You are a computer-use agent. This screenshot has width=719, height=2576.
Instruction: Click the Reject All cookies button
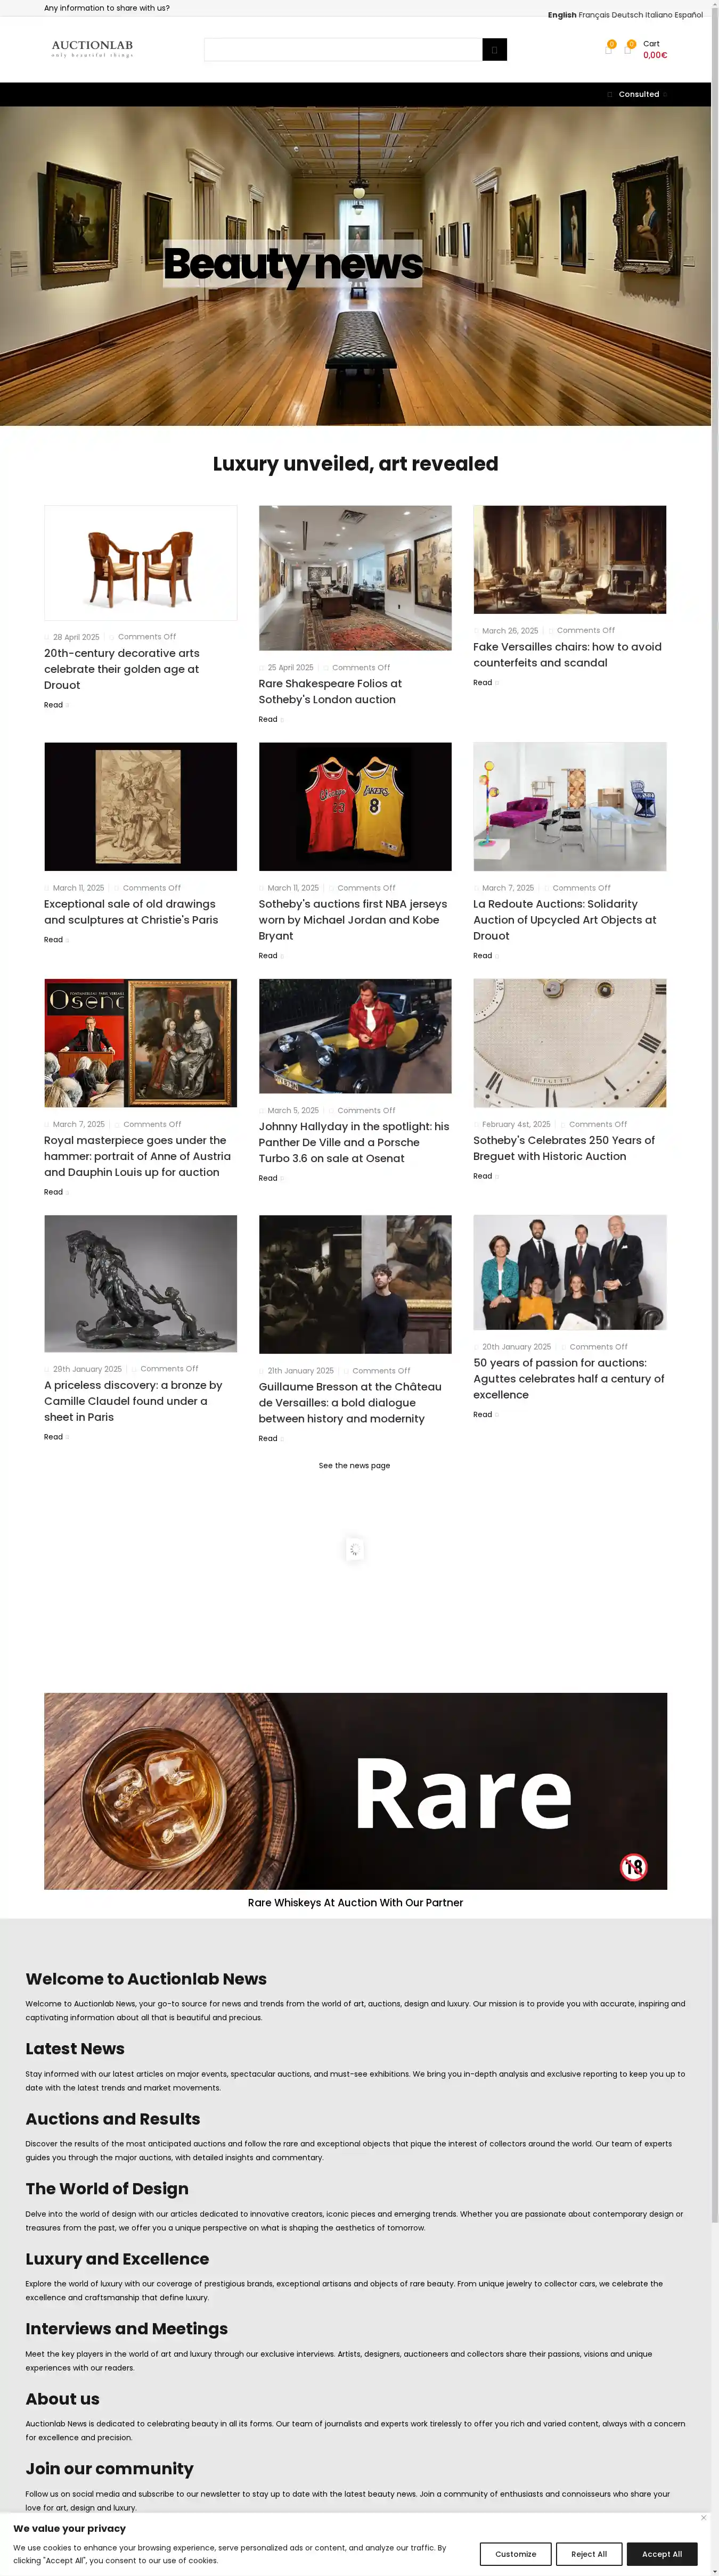(589, 2553)
